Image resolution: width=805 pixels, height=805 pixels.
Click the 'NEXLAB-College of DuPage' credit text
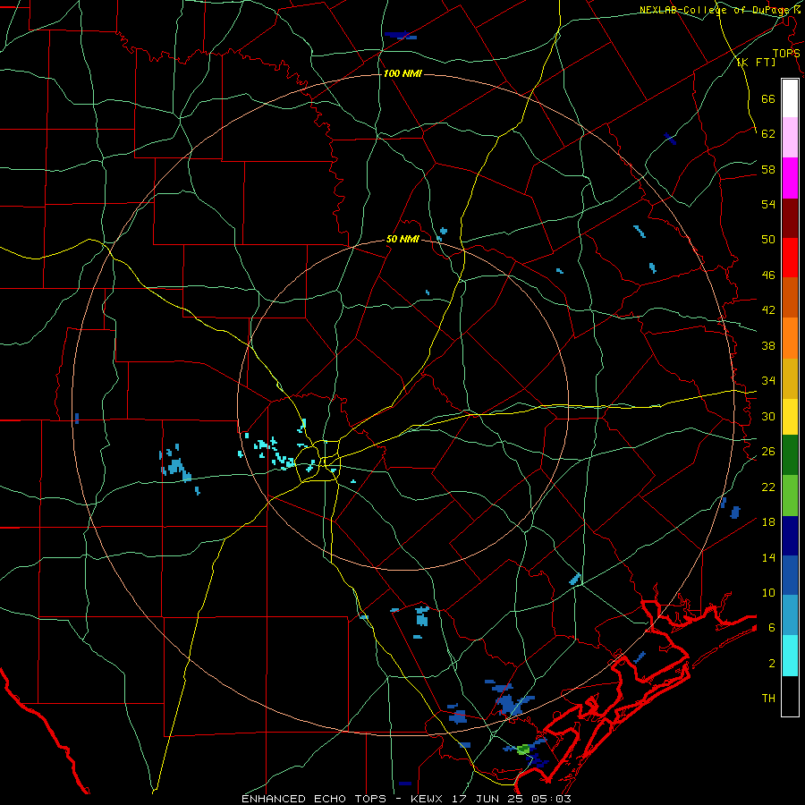(715, 10)
